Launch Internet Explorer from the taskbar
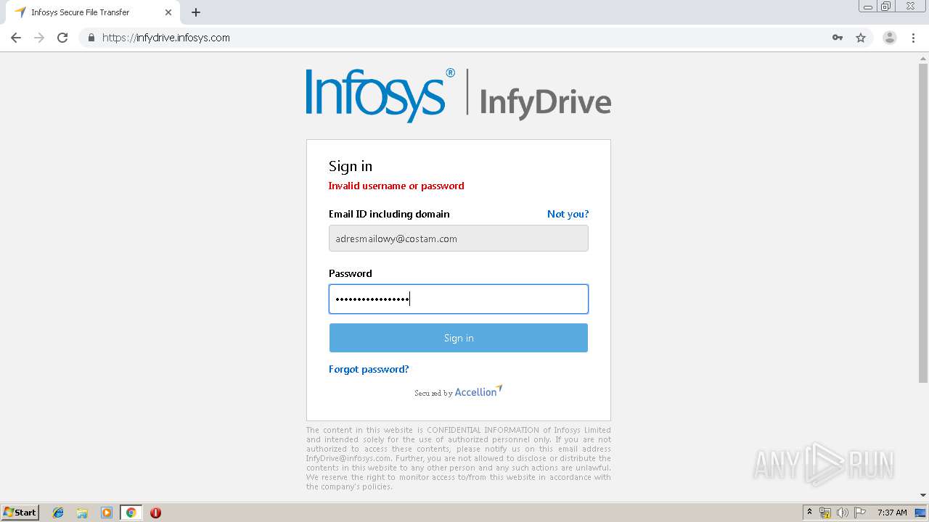 tap(58, 513)
